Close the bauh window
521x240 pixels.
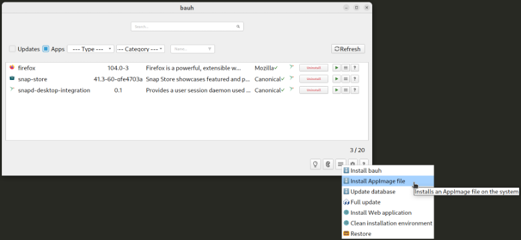(x=367, y=7)
